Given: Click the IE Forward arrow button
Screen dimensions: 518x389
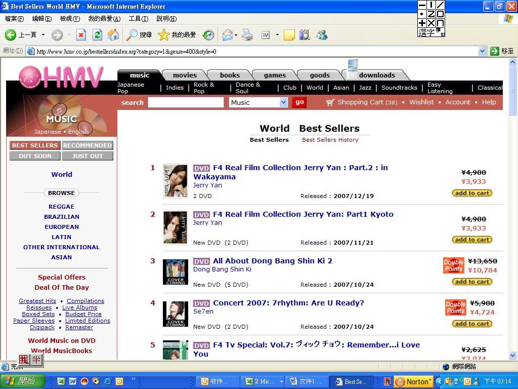Looking at the screenshot, I should (x=57, y=35).
